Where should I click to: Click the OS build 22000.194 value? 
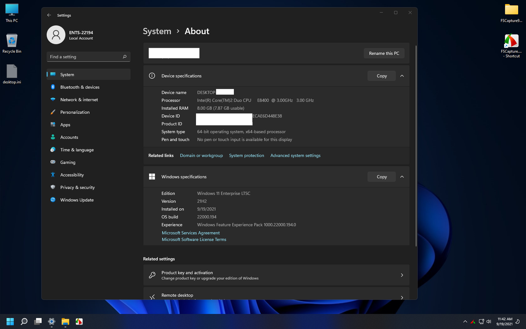(207, 217)
